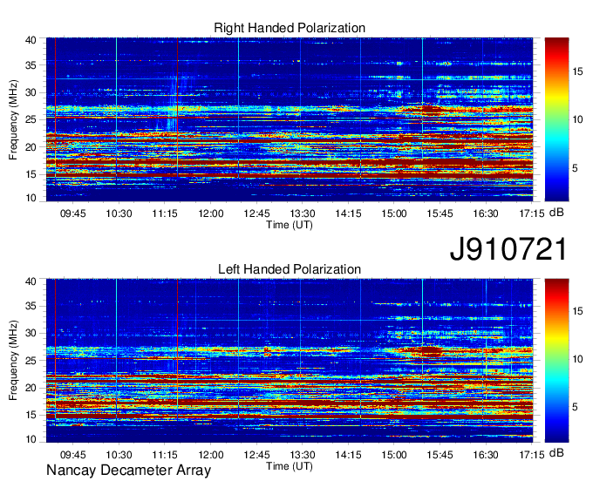Click 11:15 tick on Left Handed time axis
The image size is (593, 481).
(165, 455)
